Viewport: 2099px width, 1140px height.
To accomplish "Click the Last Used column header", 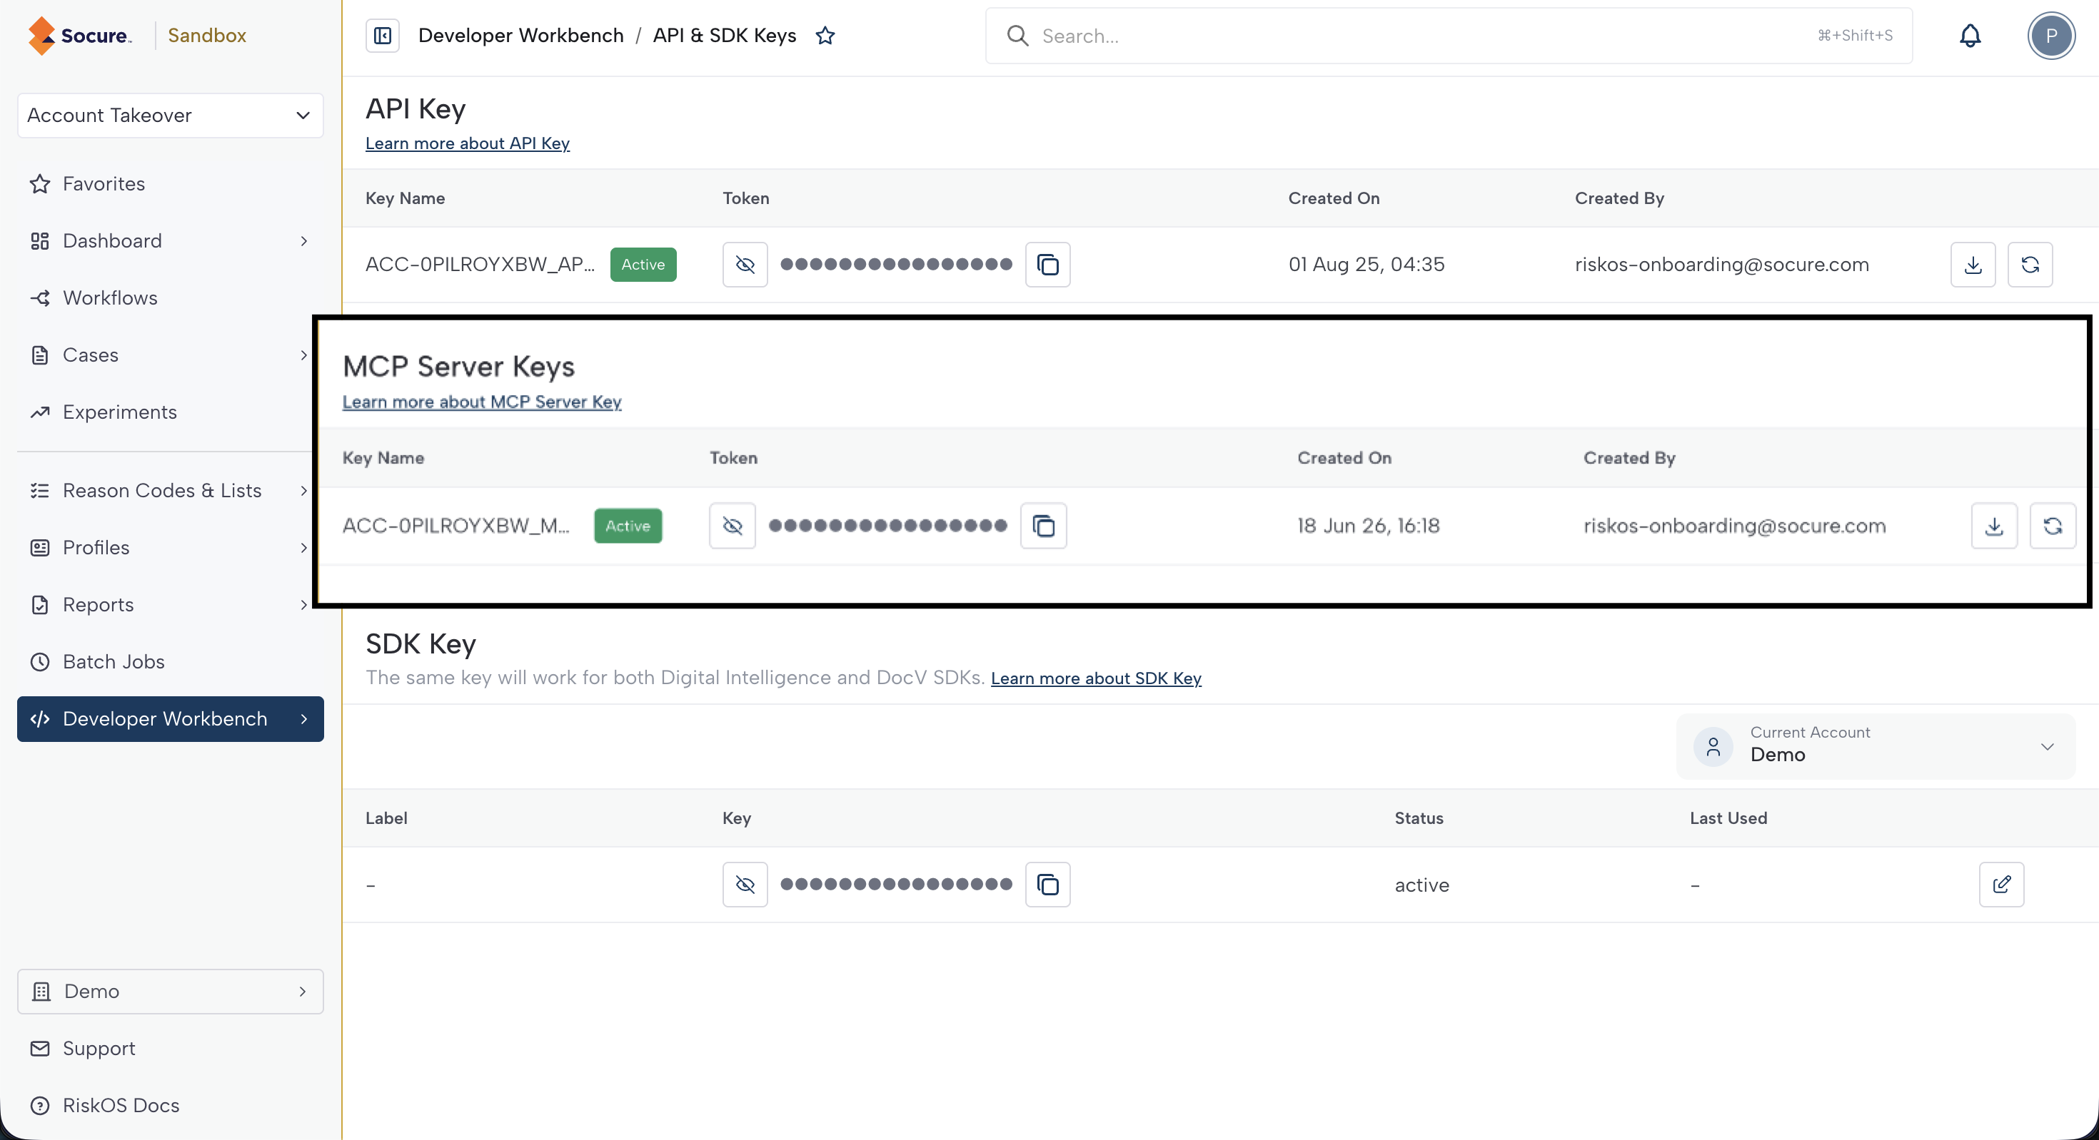I will (x=1728, y=818).
